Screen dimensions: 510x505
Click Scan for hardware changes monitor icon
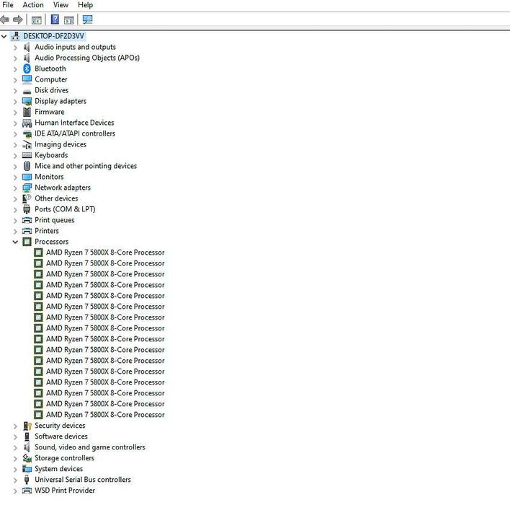pos(87,19)
